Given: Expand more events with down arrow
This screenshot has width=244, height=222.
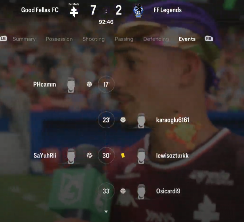Looking at the screenshot, I should click(x=106, y=211).
